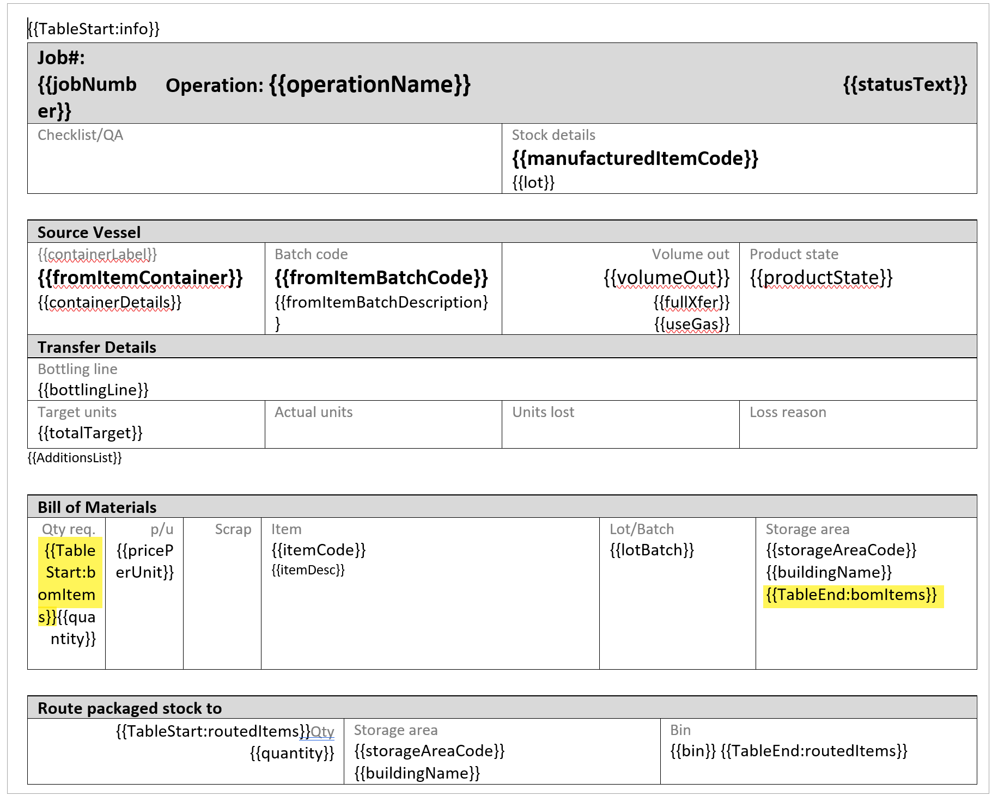Click the Units lost label
Image resolution: width=998 pixels, height=802 pixels.
coord(543,412)
